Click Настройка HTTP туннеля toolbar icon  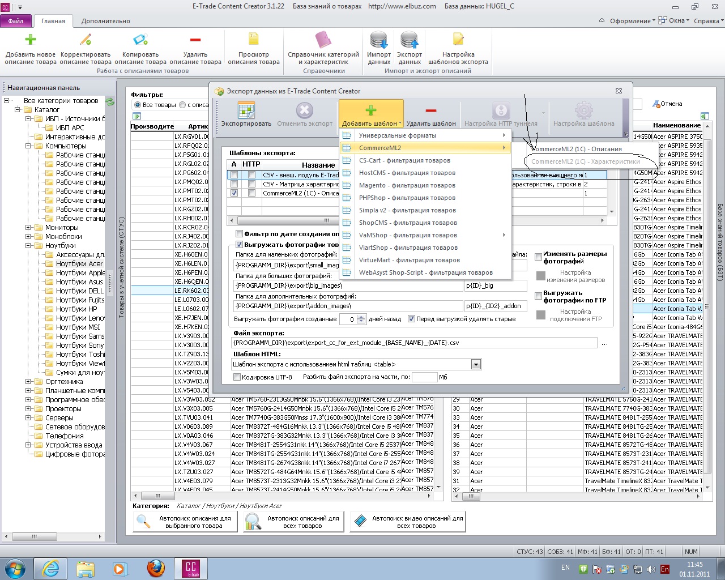pos(501,110)
